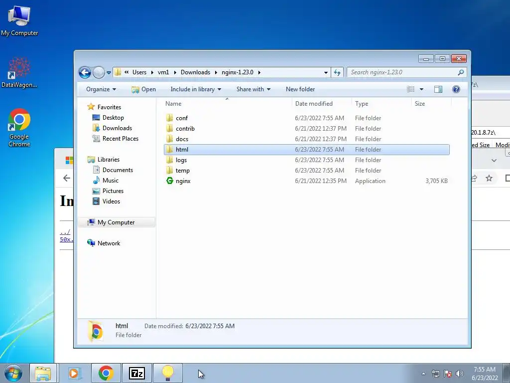Click Windows Explorer taskbar button

(43, 373)
